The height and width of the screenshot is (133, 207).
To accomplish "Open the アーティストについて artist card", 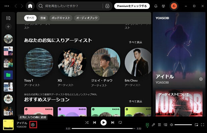I will tap(179, 103).
